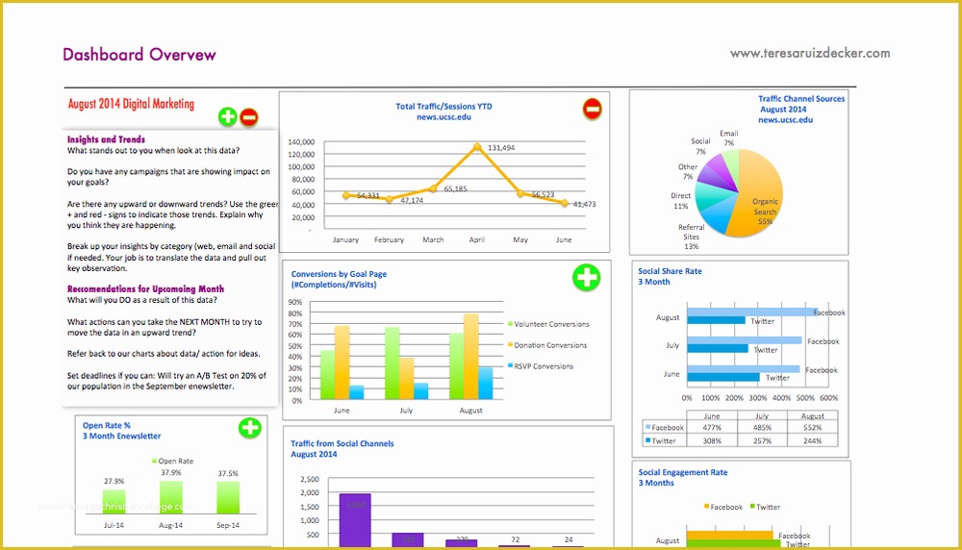Click the Total Traffic/Sessions YTD title
Viewport: 962px width, 550px height.
pyautogui.click(x=443, y=106)
